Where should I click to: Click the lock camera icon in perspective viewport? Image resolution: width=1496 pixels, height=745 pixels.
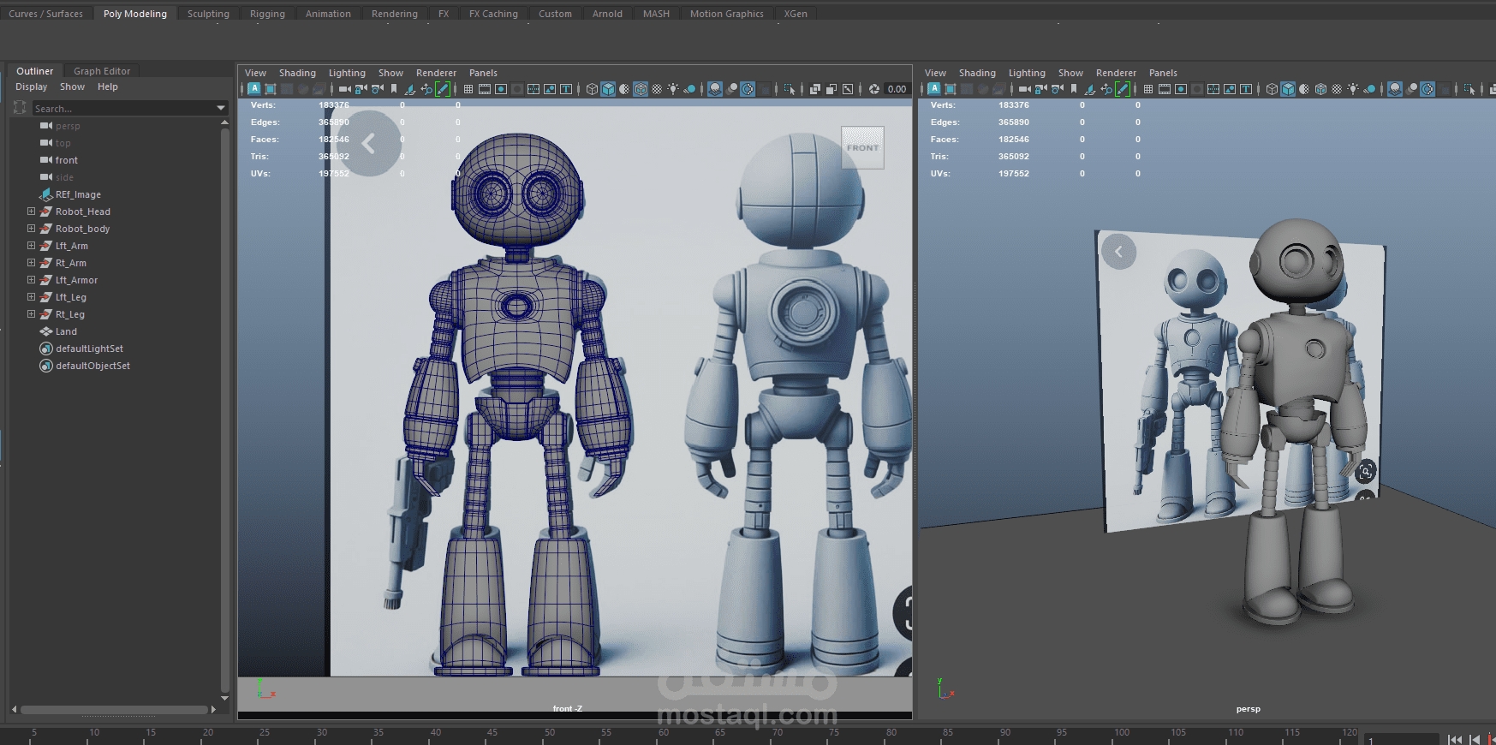click(1040, 89)
